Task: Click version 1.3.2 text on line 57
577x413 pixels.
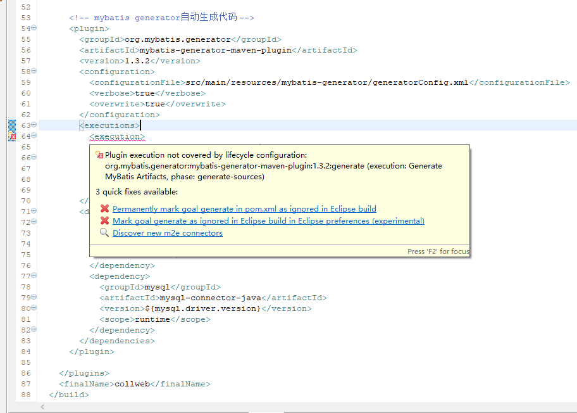Action: point(137,61)
